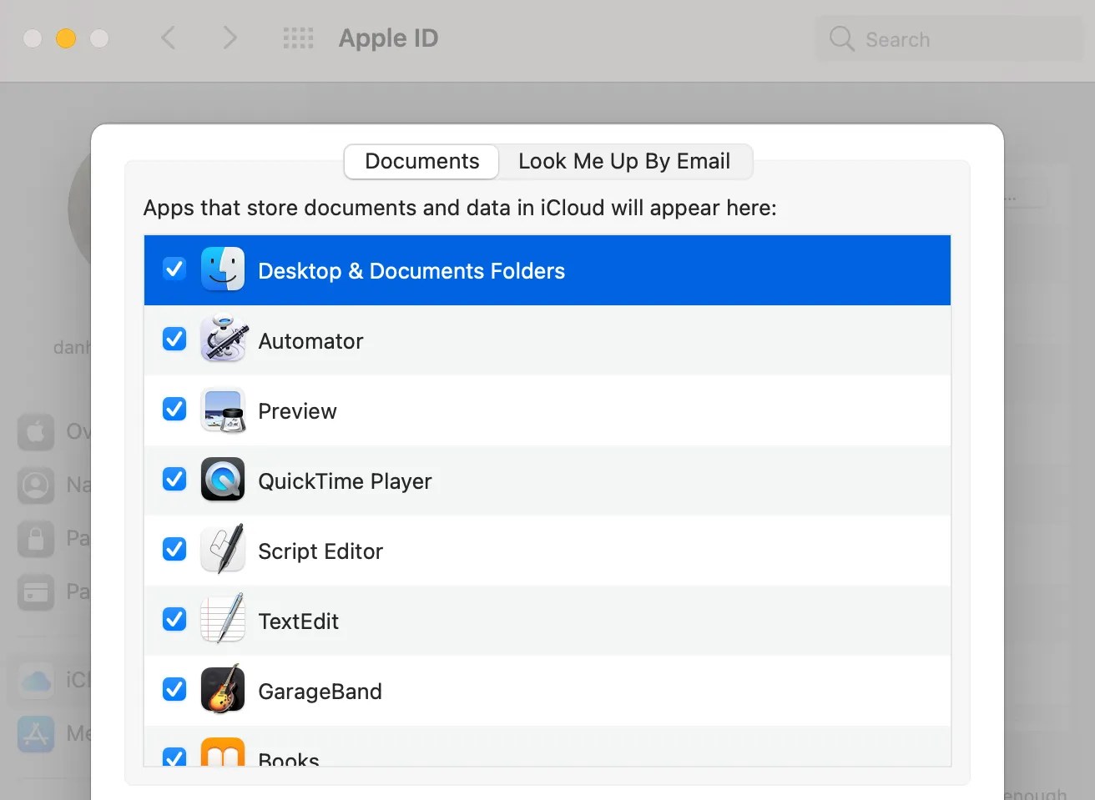
Task: Uncheck the Desktop & Documents Folders checkbox
Action: (174, 269)
